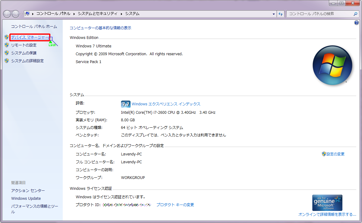Maximize the System window
Screen dimensions: 362x223
[x=341, y=3]
